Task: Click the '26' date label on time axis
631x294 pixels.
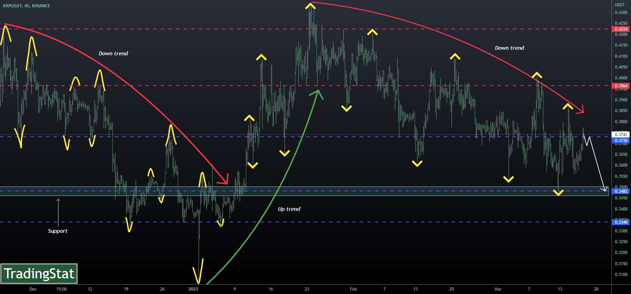Action: (162, 289)
